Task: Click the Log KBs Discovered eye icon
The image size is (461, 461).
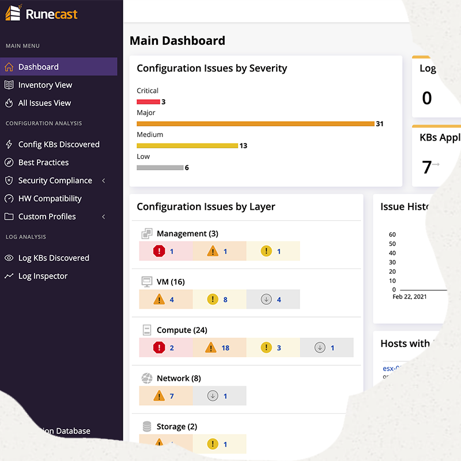Action: pyautogui.click(x=9, y=258)
